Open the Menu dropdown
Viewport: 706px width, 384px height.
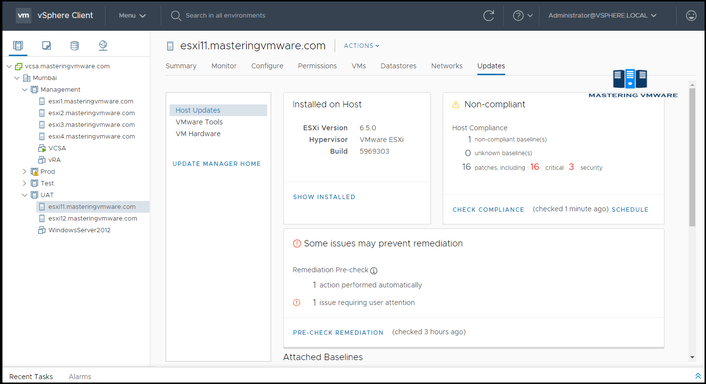(131, 15)
